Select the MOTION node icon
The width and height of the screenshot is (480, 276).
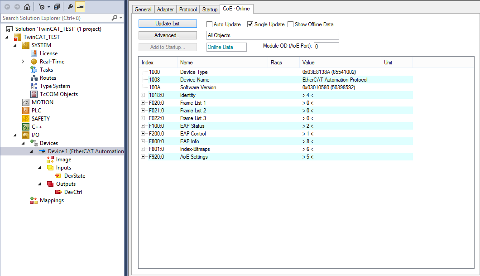click(26, 102)
